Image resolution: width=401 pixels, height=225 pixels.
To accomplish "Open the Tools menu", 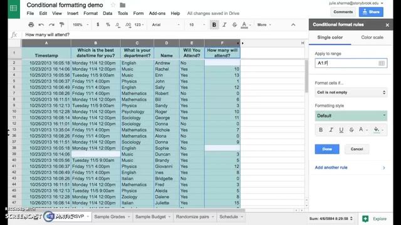I will 123,13.
